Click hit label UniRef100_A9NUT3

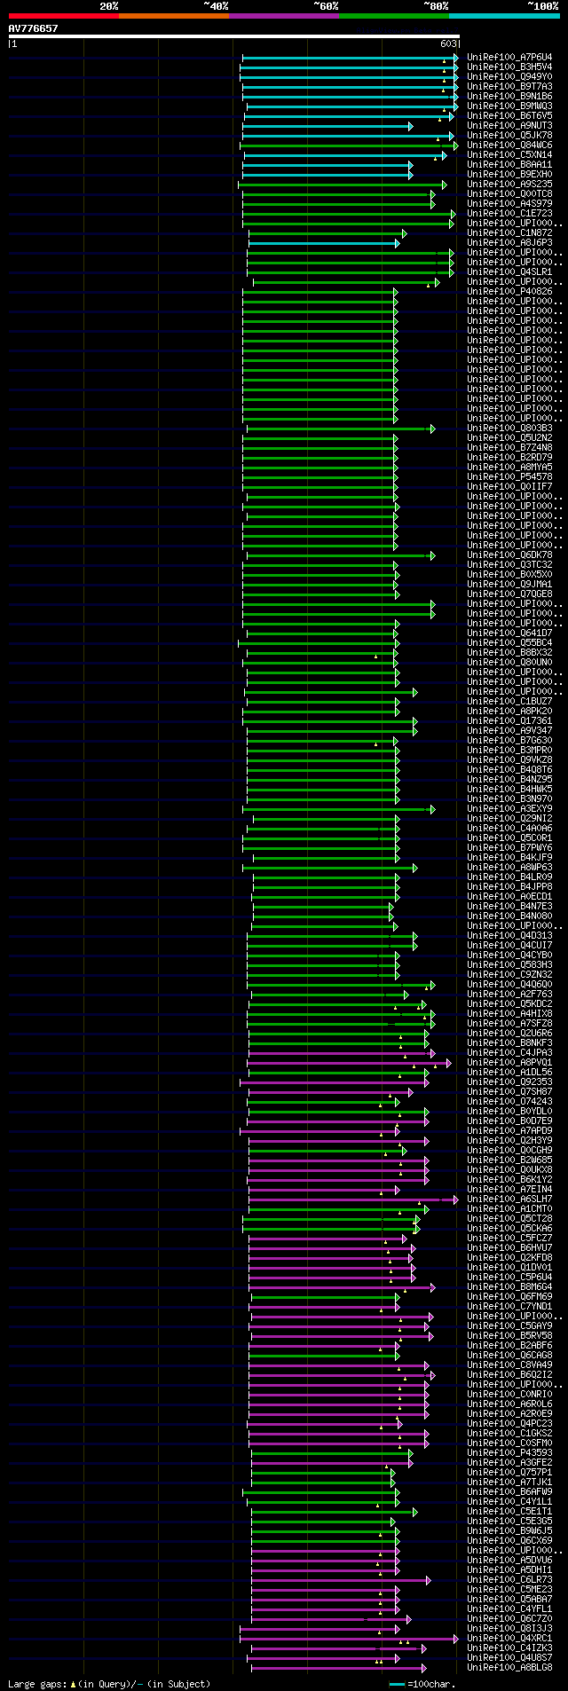[509, 125]
